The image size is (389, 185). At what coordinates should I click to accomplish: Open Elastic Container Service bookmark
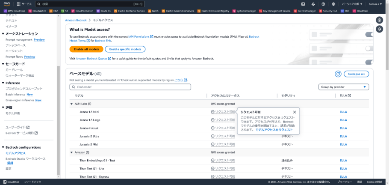click(x=129, y=11)
